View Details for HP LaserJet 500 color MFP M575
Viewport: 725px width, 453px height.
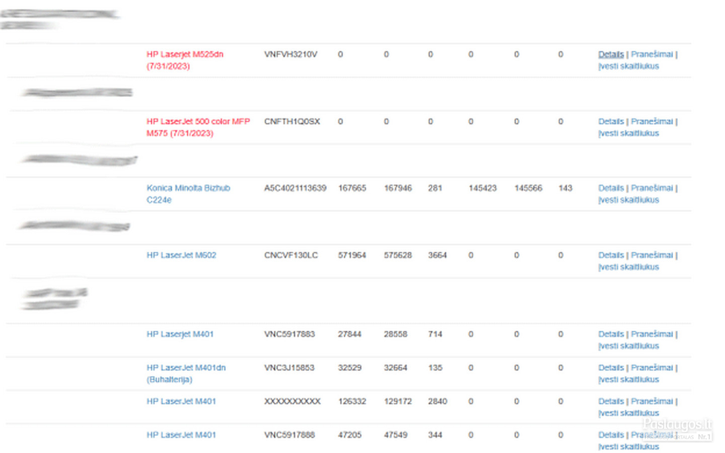[x=611, y=121]
